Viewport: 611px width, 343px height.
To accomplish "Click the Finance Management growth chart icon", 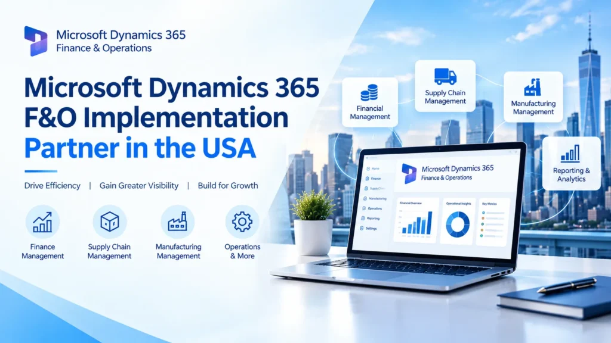I will pyautogui.click(x=42, y=222).
